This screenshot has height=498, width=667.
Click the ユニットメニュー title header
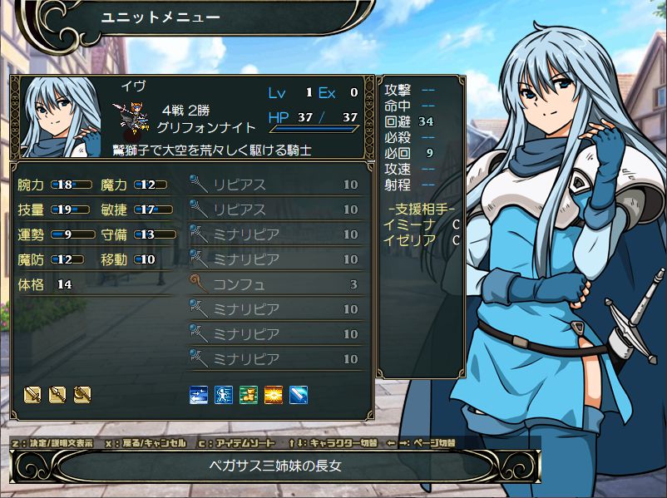coord(161,17)
